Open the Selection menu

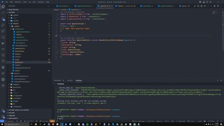pyautogui.click(x=18, y=2)
